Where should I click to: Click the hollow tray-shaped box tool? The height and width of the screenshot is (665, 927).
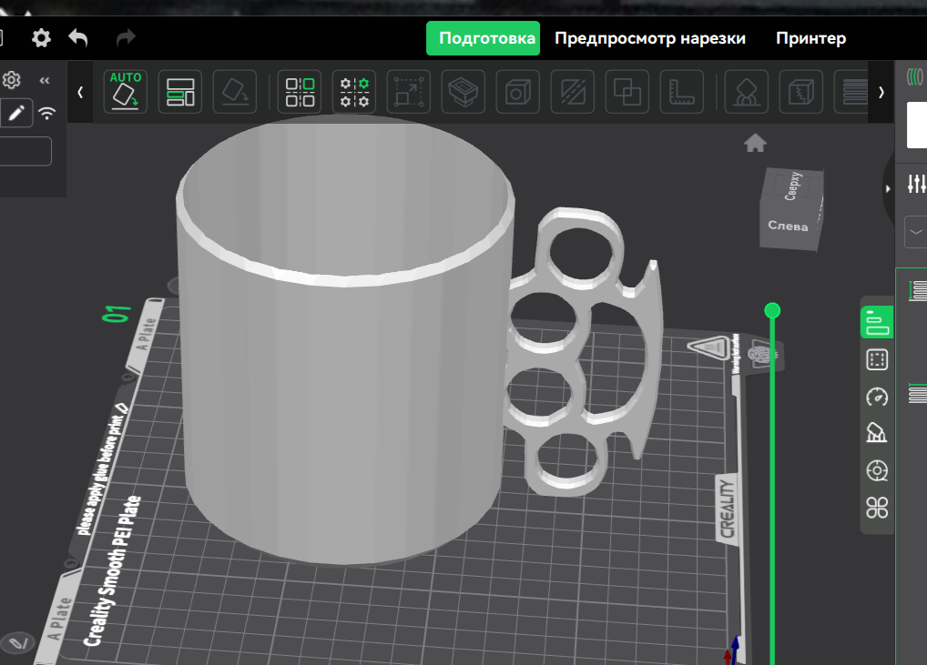pos(463,92)
